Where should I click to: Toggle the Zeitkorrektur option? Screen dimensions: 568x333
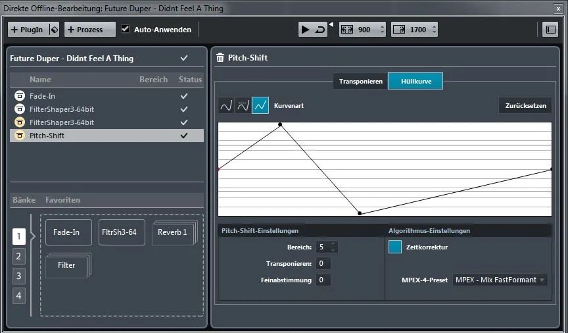395,247
